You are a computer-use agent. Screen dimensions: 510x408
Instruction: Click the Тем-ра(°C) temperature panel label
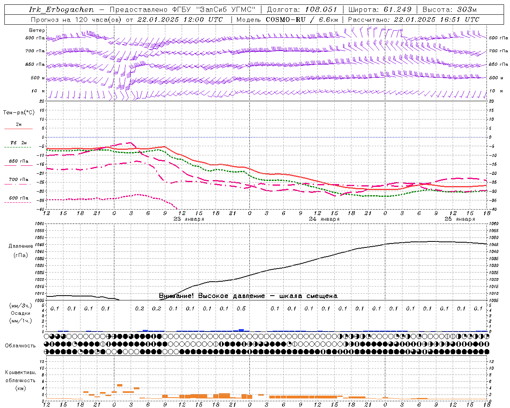pos(19,113)
